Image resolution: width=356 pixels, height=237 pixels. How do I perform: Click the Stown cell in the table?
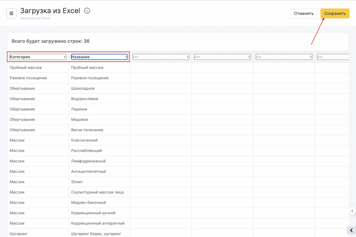(77, 182)
